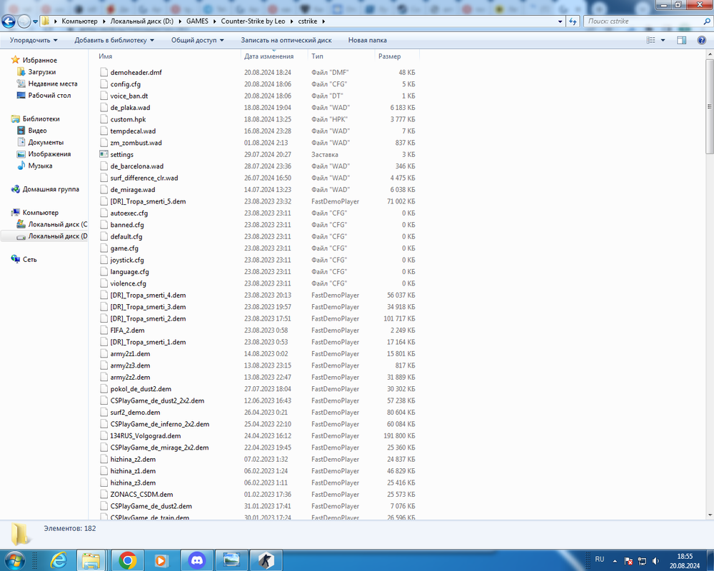Open the picture viewer taskbar icon
Viewport: 714px width, 571px height.
(x=231, y=560)
